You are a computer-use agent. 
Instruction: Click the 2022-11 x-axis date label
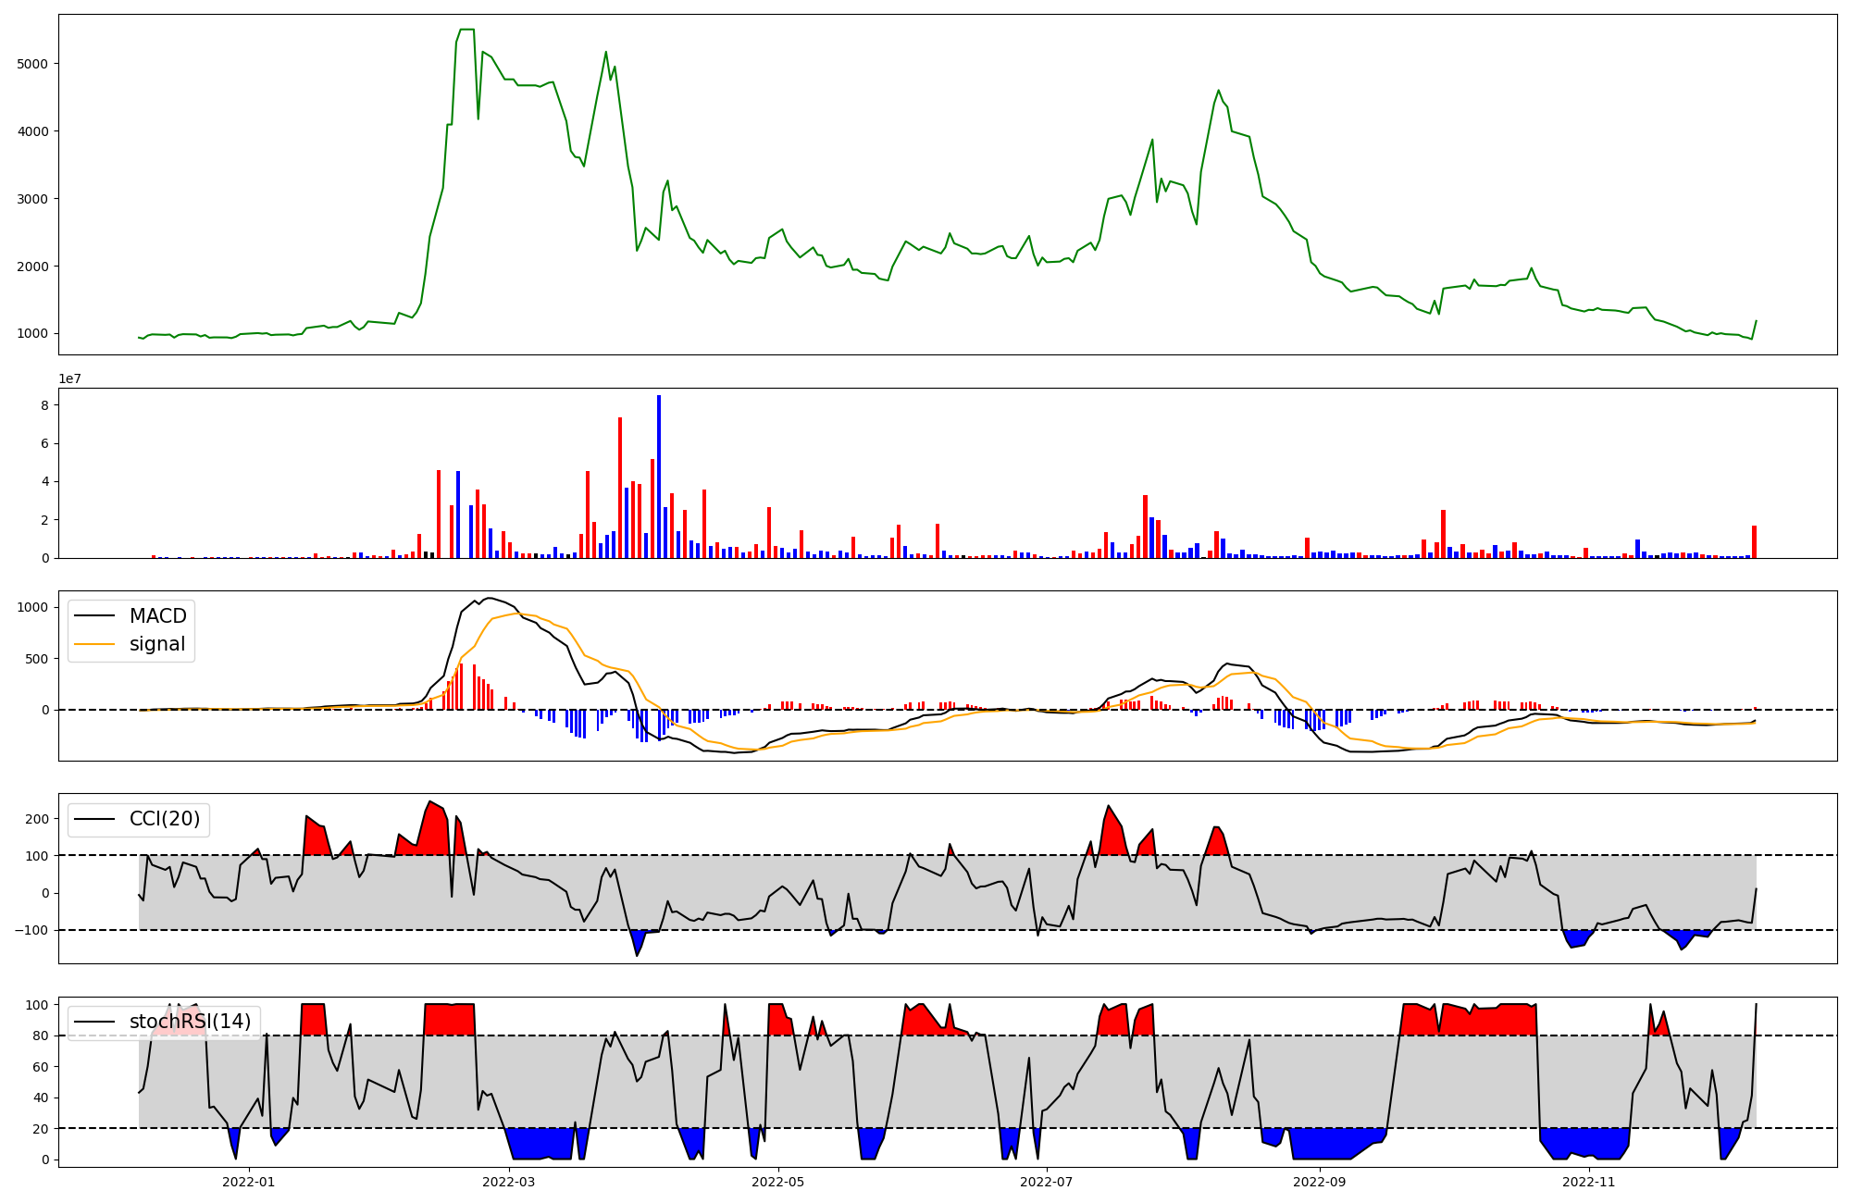[1588, 1182]
